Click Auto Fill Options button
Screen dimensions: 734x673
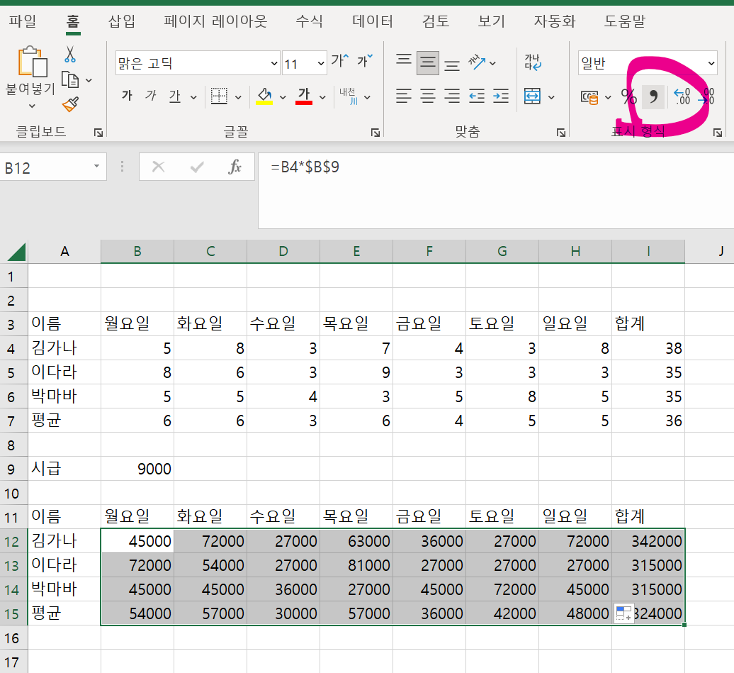pos(624,613)
